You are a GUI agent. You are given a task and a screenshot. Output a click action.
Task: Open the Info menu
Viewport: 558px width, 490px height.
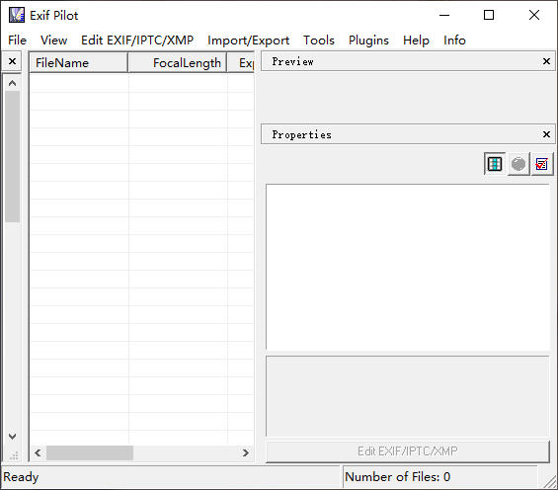[454, 41]
